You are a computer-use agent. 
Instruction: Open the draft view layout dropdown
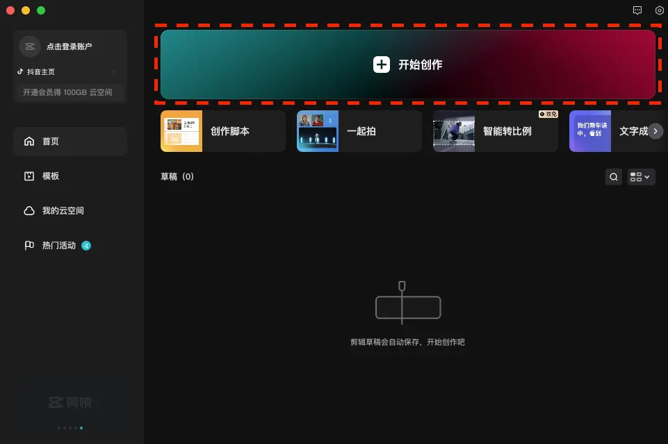[641, 177]
